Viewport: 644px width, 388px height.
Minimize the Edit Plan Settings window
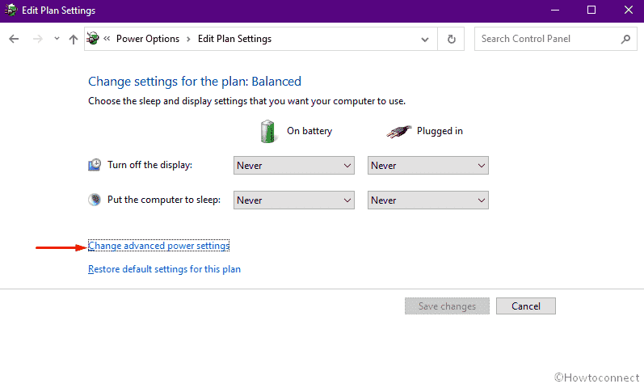(555, 11)
